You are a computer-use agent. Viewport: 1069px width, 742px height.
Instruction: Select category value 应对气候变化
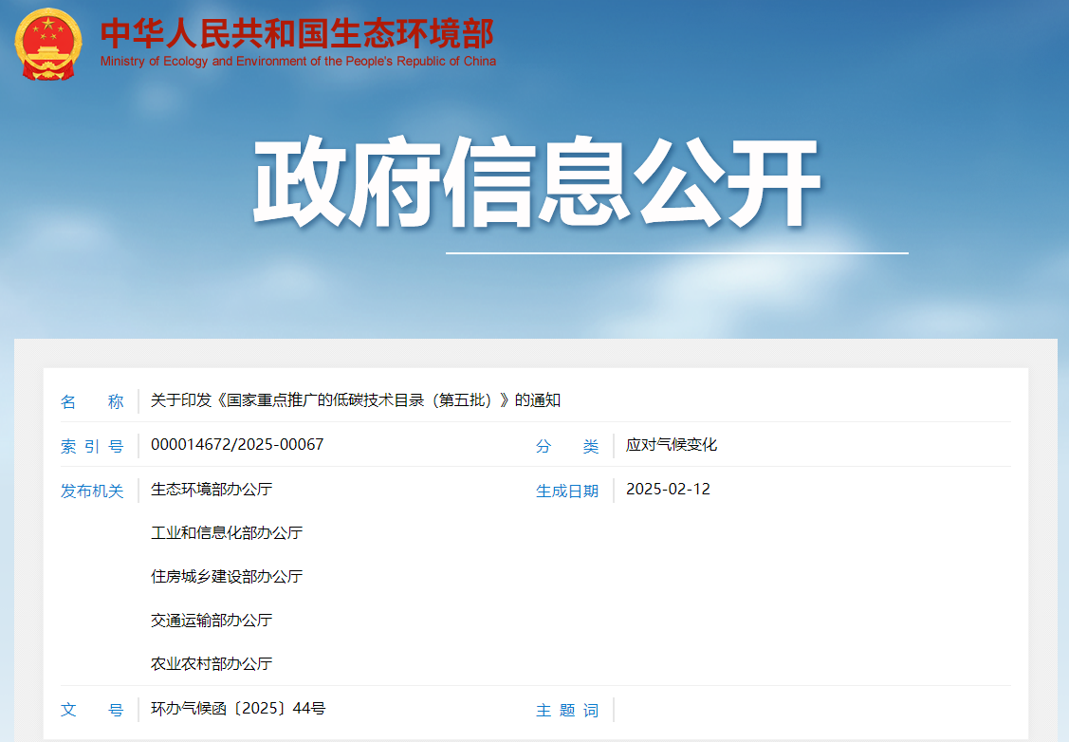[x=672, y=445]
